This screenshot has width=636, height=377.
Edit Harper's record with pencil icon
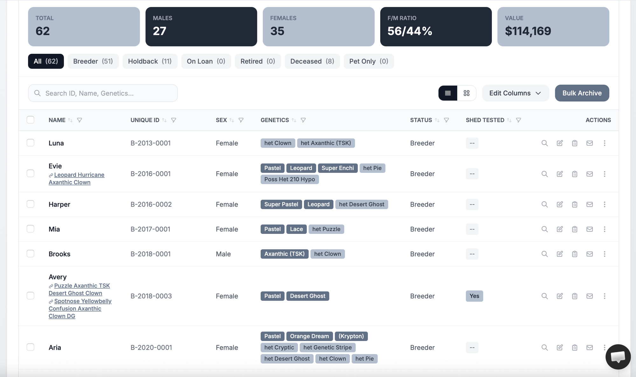(x=560, y=204)
